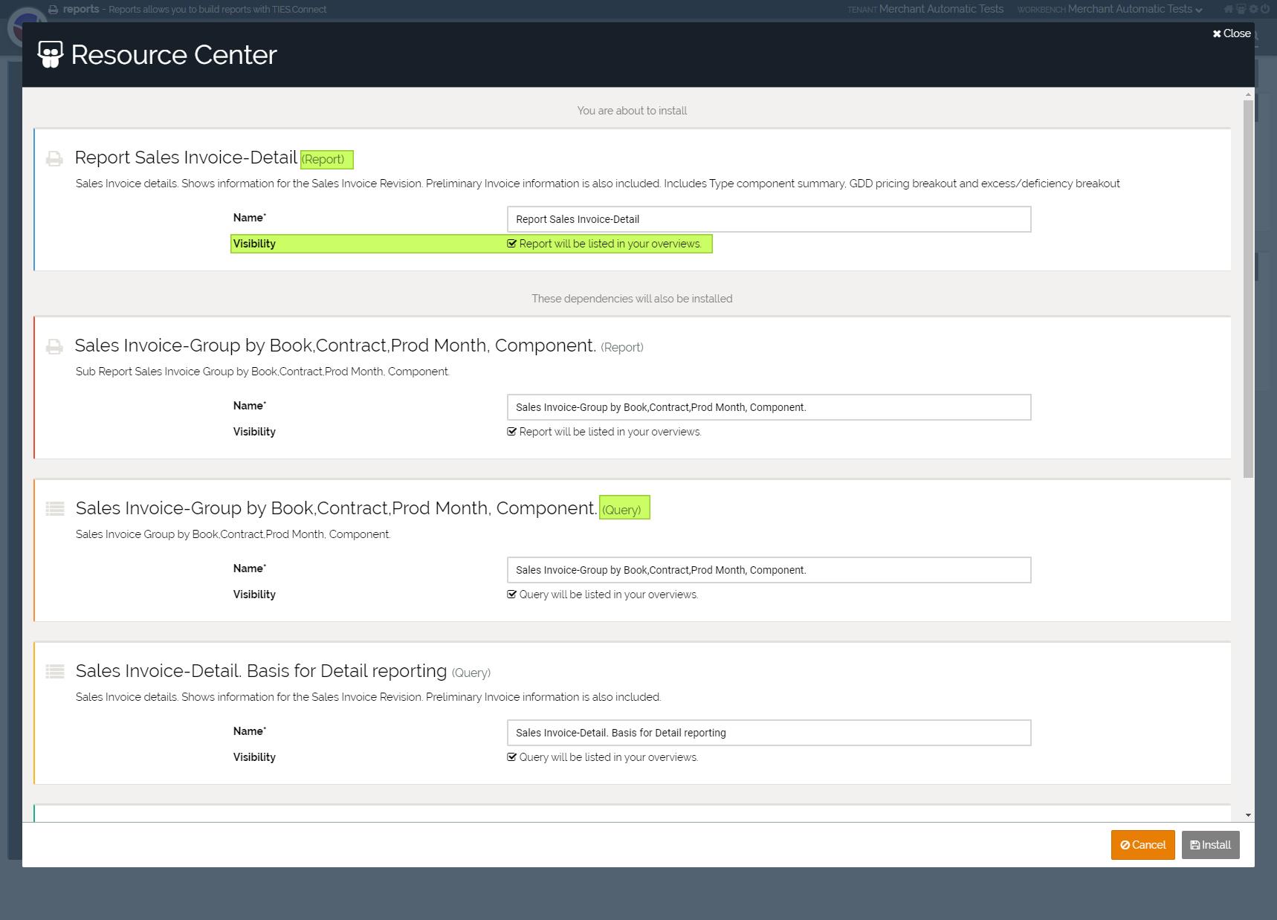The width and height of the screenshot is (1277, 920).
Task: Uncheck visibility for Report Sales Invoice-Detail
Action: coord(511,244)
